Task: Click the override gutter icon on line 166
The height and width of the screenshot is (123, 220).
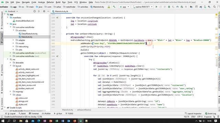Action: [x=57, y=56]
